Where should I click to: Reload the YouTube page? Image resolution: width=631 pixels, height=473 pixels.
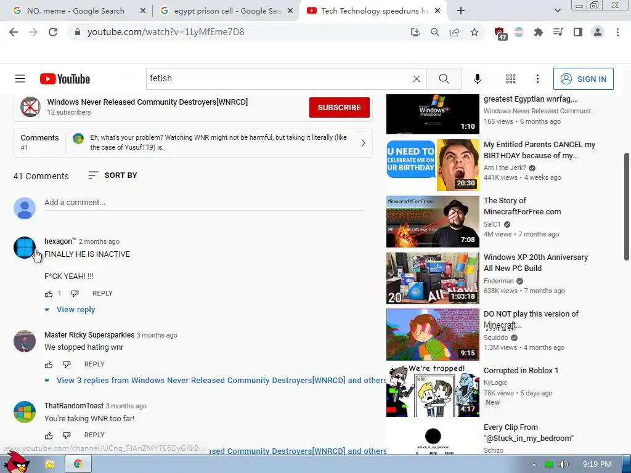[x=53, y=32]
